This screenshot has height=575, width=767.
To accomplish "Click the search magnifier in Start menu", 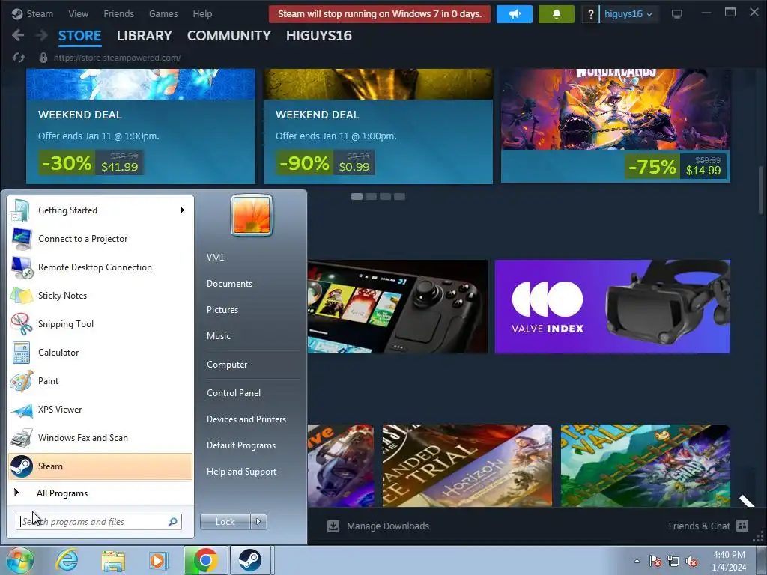I will tap(173, 522).
